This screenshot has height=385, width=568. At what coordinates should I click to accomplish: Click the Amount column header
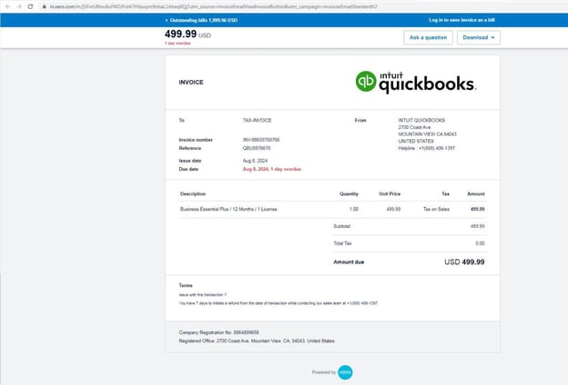tap(476, 194)
